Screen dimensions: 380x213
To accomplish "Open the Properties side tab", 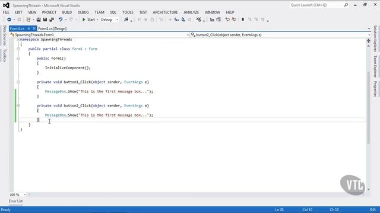I will click(x=375, y=89).
